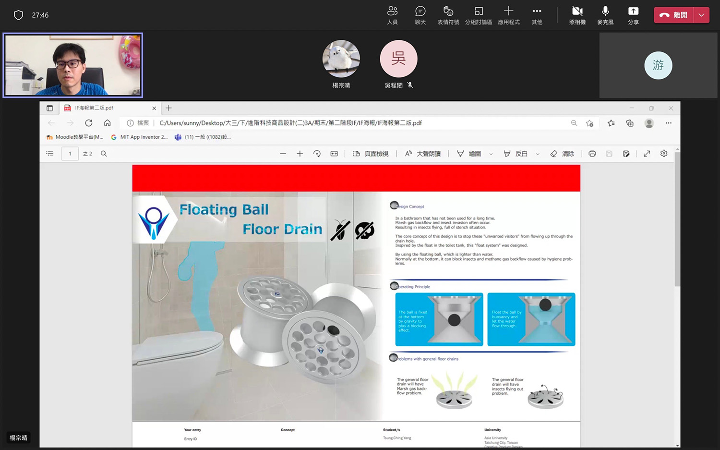This screenshot has width=720, height=450.
Task: Zoom in the PDF with plus
Action: pos(300,154)
